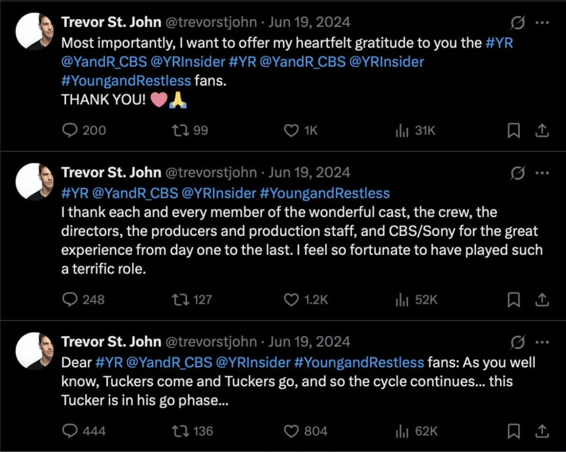566x452 pixels.
Task: Open @trevorstjohn handle on Tucker tweet
Action: [x=211, y=341]
